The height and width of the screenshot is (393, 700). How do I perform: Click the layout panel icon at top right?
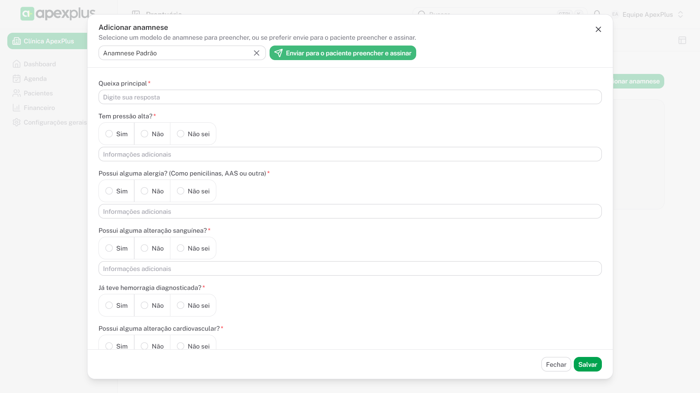click(682, 40)
